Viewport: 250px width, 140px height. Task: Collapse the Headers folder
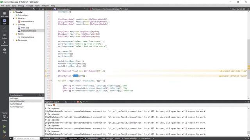pos(14,18)
